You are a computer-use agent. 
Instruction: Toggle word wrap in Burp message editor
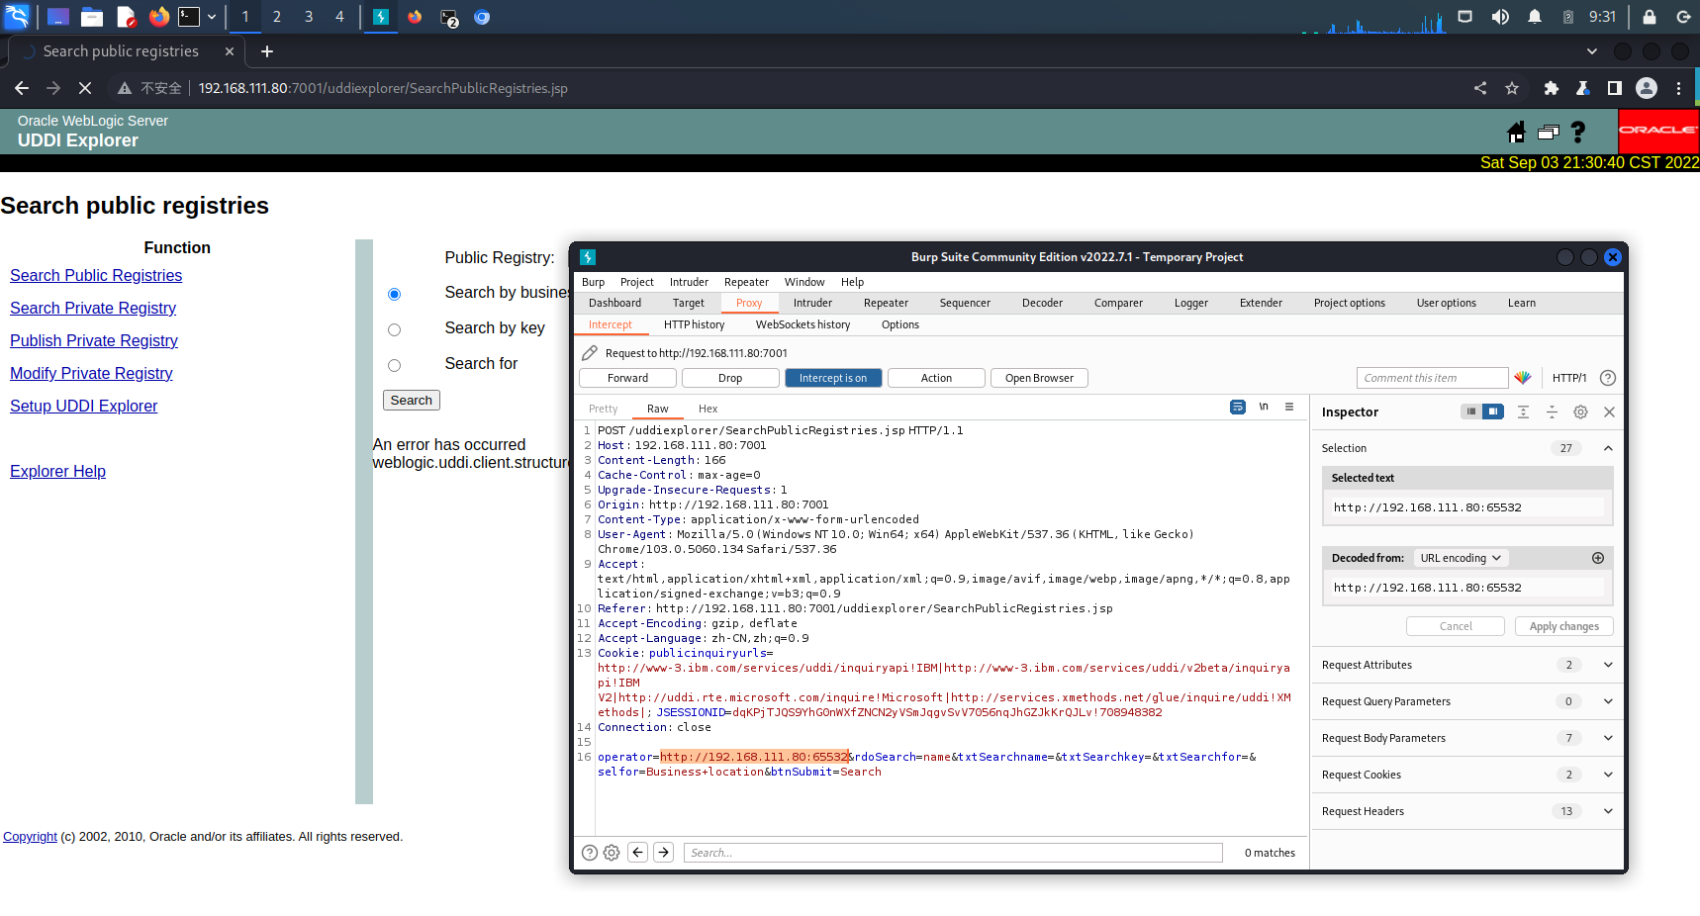[x=1238, y=407]
